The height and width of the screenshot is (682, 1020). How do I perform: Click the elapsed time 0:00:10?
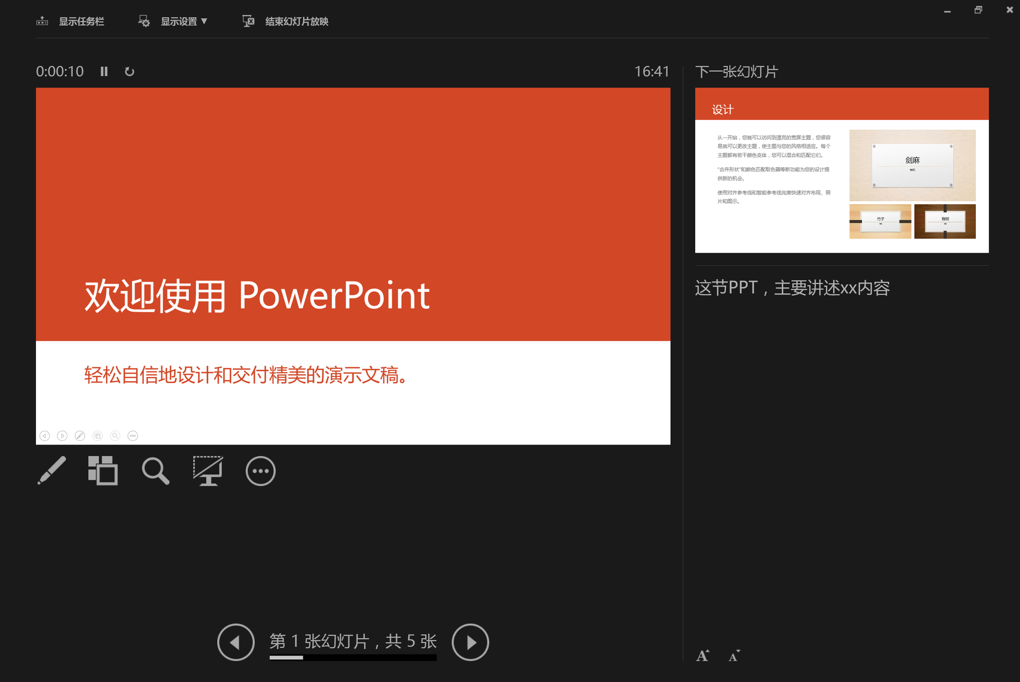coord(60,71)
